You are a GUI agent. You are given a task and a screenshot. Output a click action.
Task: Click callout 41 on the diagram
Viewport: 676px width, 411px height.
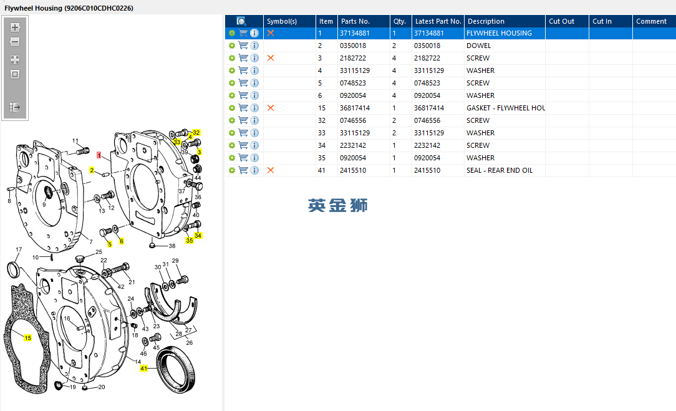(144, 369)
